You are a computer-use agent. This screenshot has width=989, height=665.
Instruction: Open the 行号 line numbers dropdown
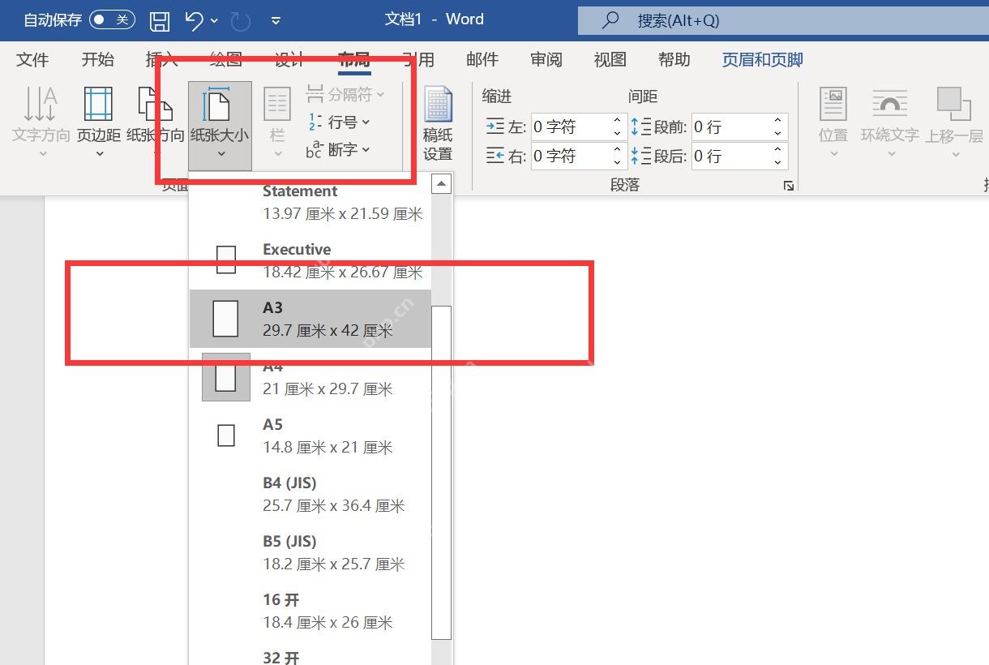[339, 122]
